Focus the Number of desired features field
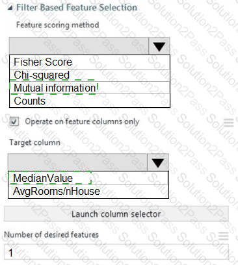 [116, 252]
